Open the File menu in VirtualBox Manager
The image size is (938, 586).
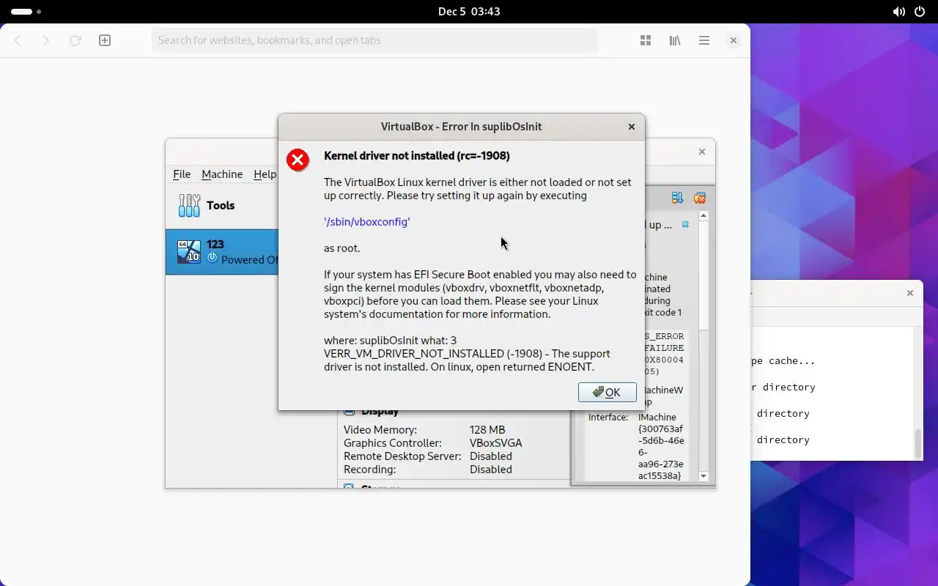[182, 174]
